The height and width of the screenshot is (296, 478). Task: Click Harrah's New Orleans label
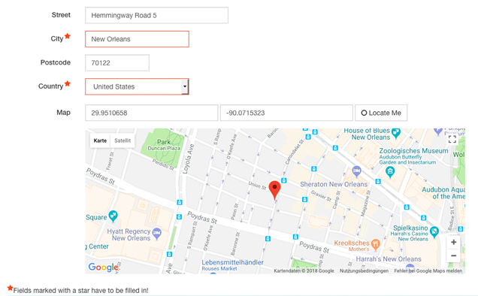tap(389, 258)
